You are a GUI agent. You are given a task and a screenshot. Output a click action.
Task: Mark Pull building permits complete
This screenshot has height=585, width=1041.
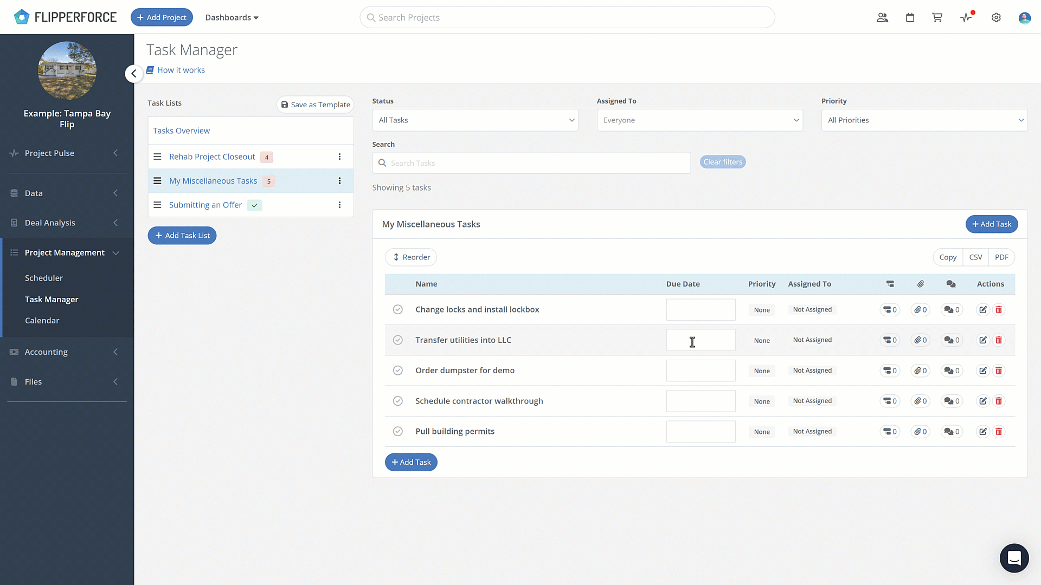[x=398, y=431]
